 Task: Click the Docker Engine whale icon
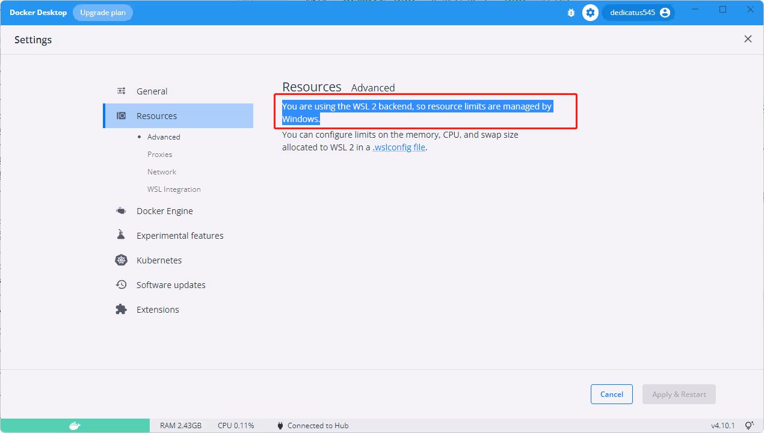coord(121,211)
